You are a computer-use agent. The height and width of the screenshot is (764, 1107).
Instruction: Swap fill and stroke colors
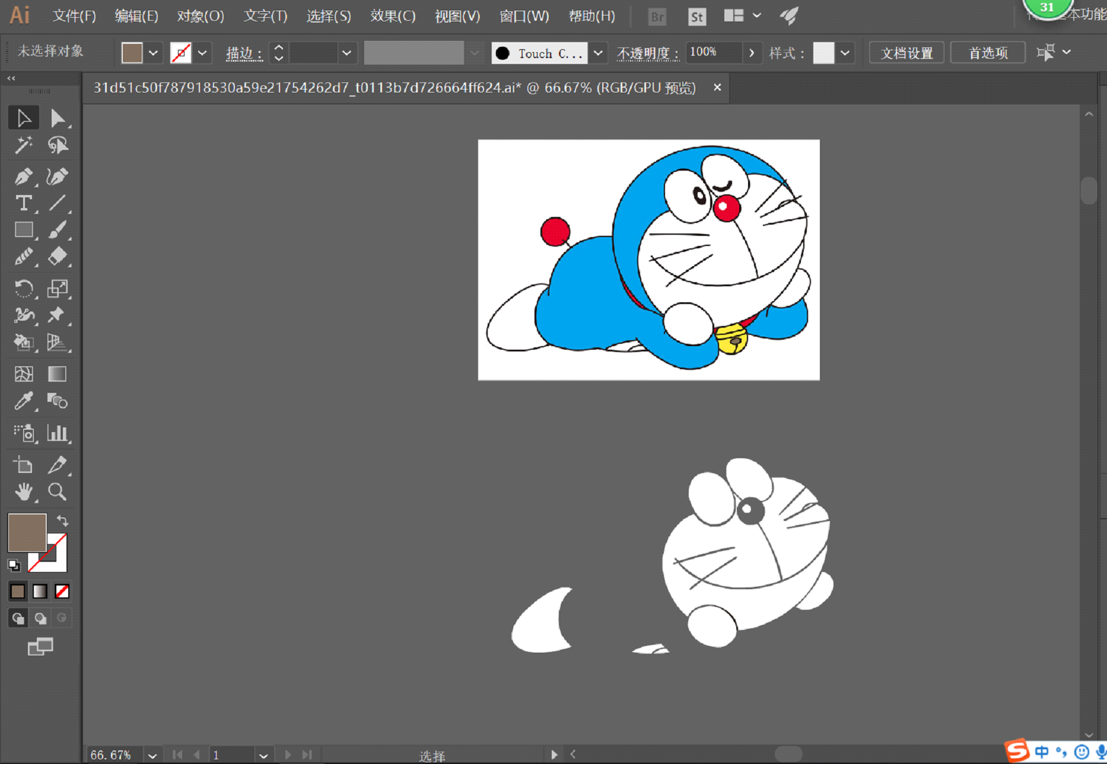[62, 521]
